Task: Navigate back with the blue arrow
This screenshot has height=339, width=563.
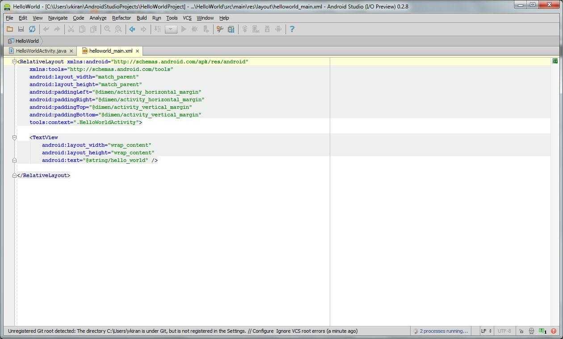Action: pos(132,29)
